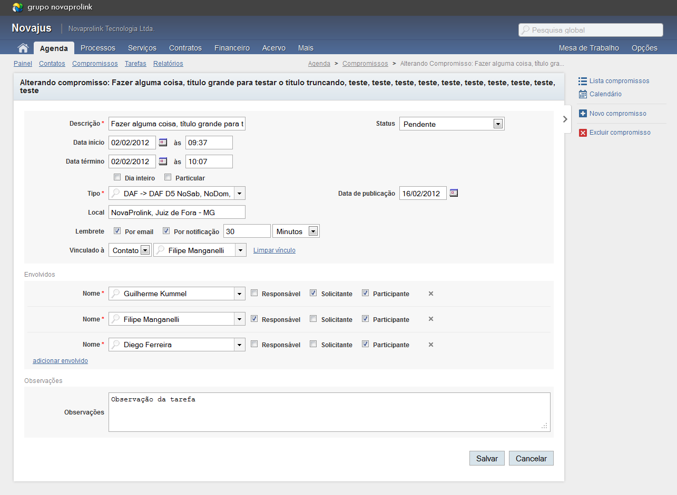Uncheck the Por email reminder checkbox
Viewport: 677px width, 495px height.
point(117,231)
